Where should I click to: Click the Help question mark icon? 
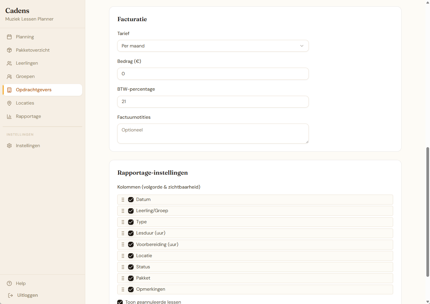tap(9, 283)
